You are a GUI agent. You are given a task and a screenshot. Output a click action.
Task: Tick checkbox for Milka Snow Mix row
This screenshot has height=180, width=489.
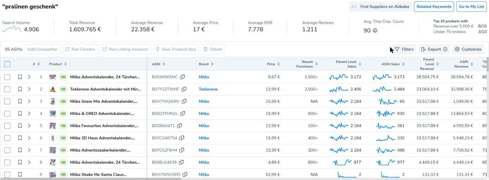pyautogui.click(x=7, y=101)
